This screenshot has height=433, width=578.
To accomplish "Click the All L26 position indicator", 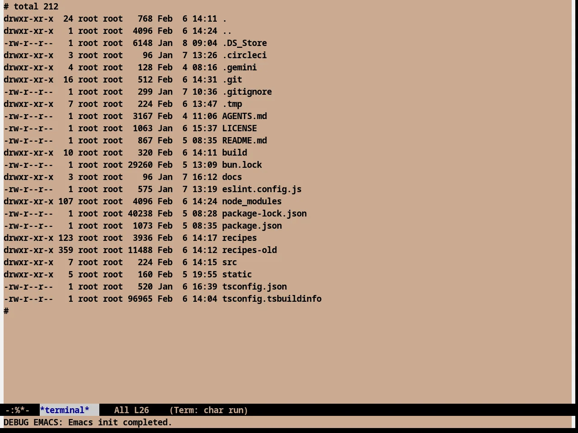I will pos(131,410).
